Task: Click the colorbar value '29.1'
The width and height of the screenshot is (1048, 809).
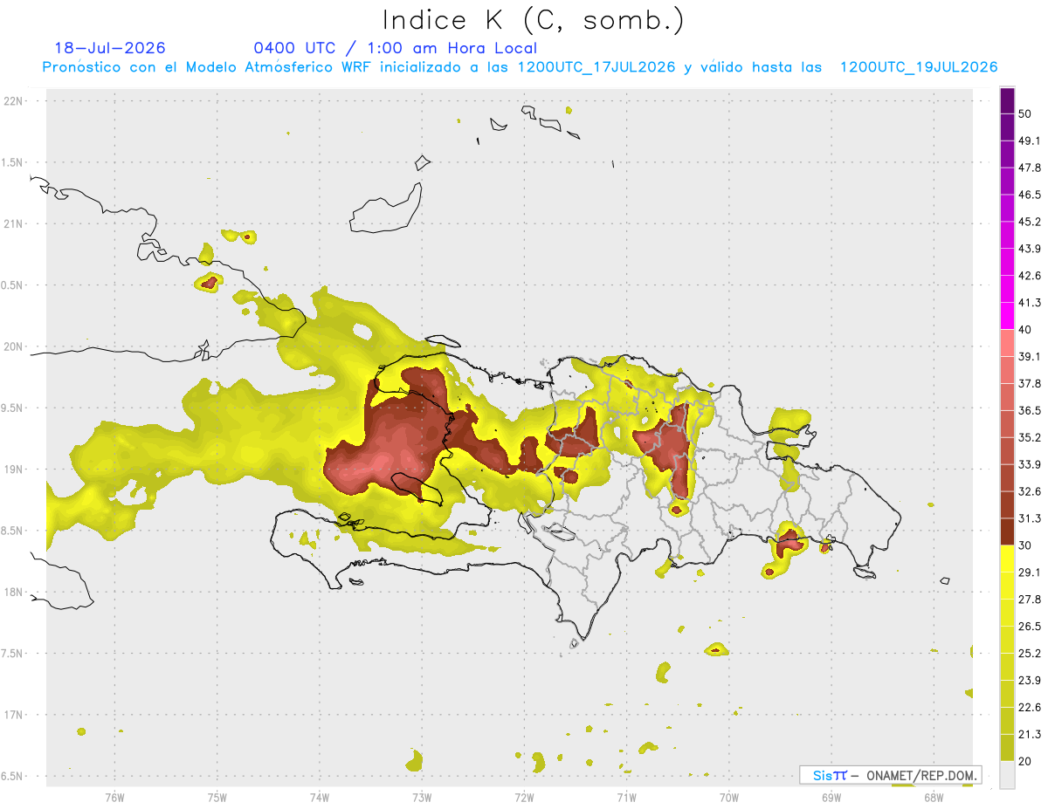Action: coord(1029,572)
